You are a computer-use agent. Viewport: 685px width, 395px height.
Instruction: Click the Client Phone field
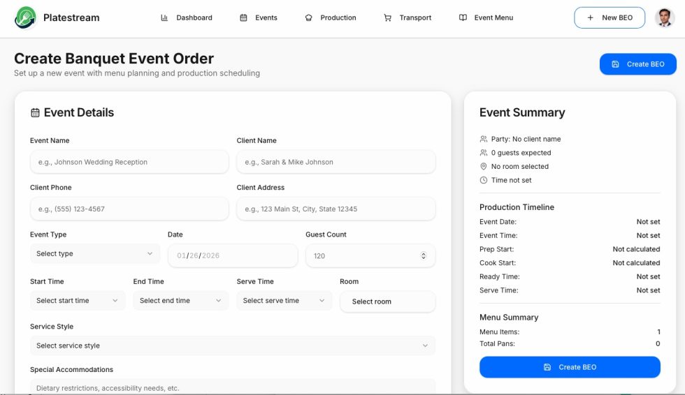[129, 209]
